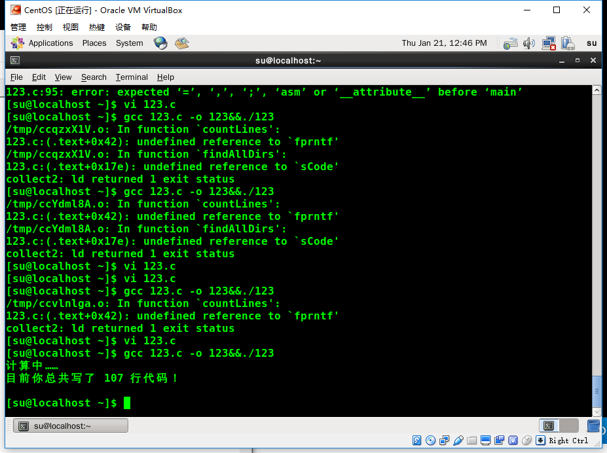Click the /tmp/ccvlnlga.o error line
The height and width of the screenshot is (453, 607).
(x=143, y=303)
